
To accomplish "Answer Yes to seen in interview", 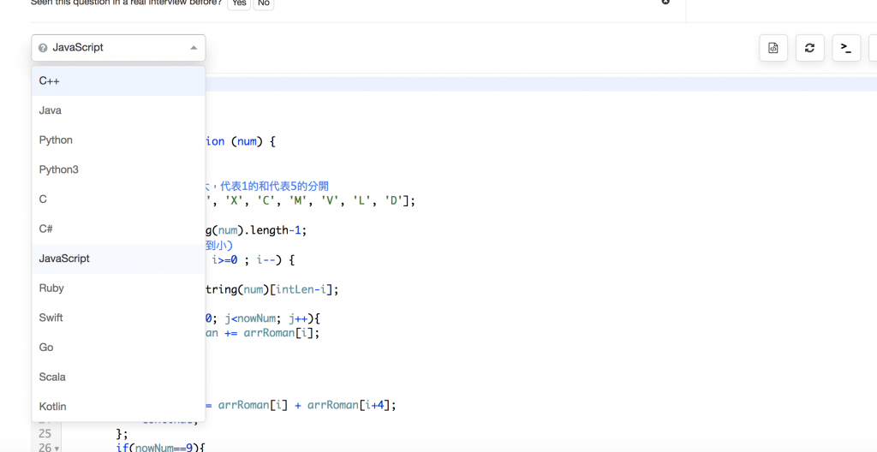I will (x=239, y=3).
